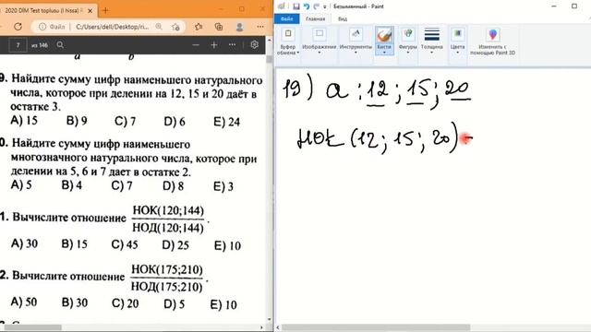Click the Paint scroll-left arrow
This screenshot has height=332, width=591.
(x=278, y=327)
